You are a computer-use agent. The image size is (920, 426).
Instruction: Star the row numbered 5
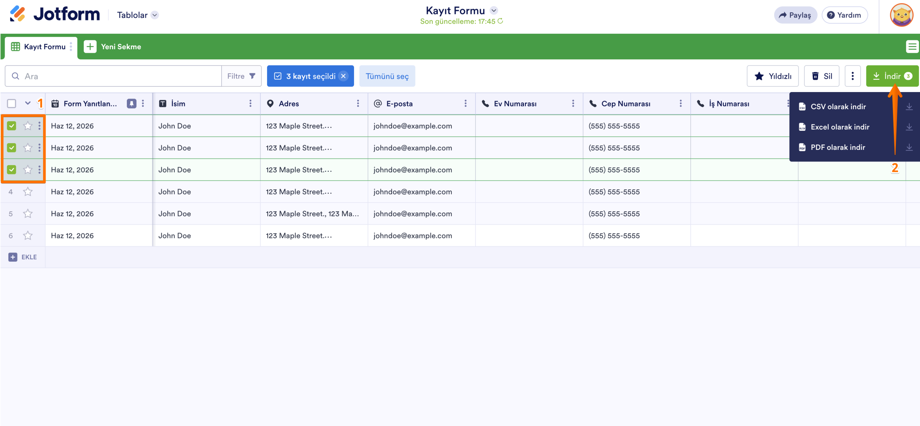[28, 214]
